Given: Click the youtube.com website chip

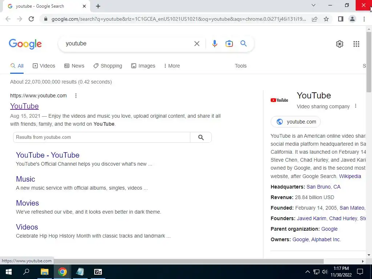Looking at the screenshot, I should coord(296,122).
